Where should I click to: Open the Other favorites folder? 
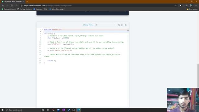click(x=192, y=9)
